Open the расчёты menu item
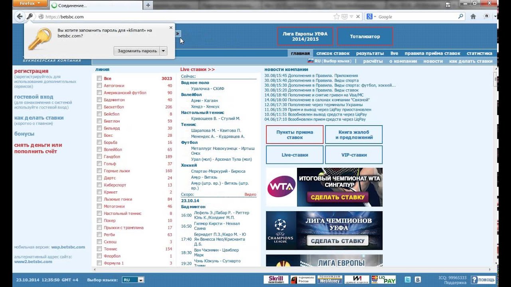 coord(373,61)
